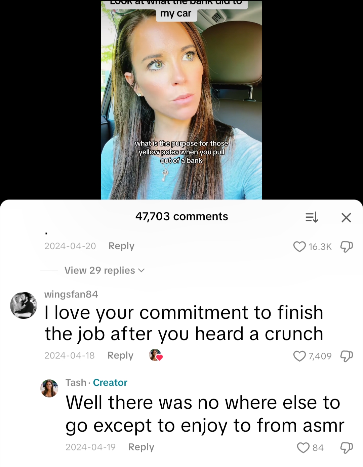Tap the video behind the comments
Image resolution: width=363 pixels, height=467 pixels.
(182, 100)
